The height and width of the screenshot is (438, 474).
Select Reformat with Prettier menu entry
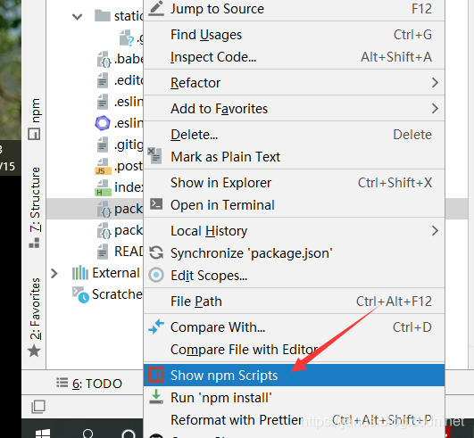294,419
